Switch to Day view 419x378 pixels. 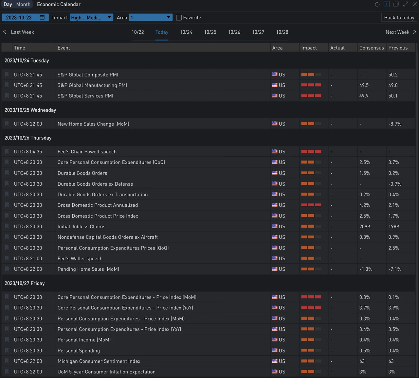tap(8, 4)
